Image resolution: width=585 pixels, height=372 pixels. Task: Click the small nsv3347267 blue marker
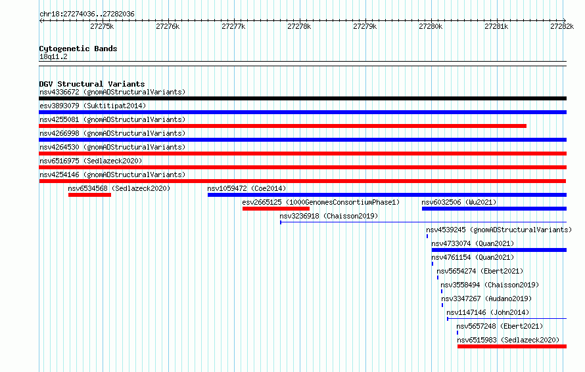coord(442,305)
